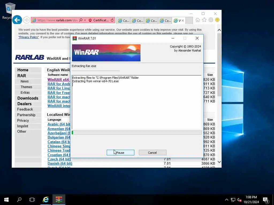274x205 pixels.
Task: Open the Windows Start menu
Action: (6, 200)
